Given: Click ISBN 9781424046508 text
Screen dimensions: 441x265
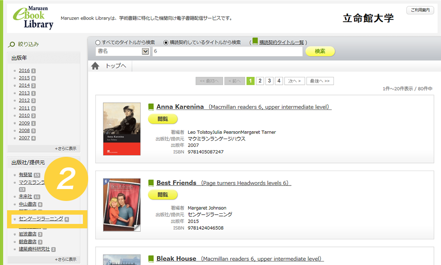Looking at the screenshot, I should coord(206,228).
